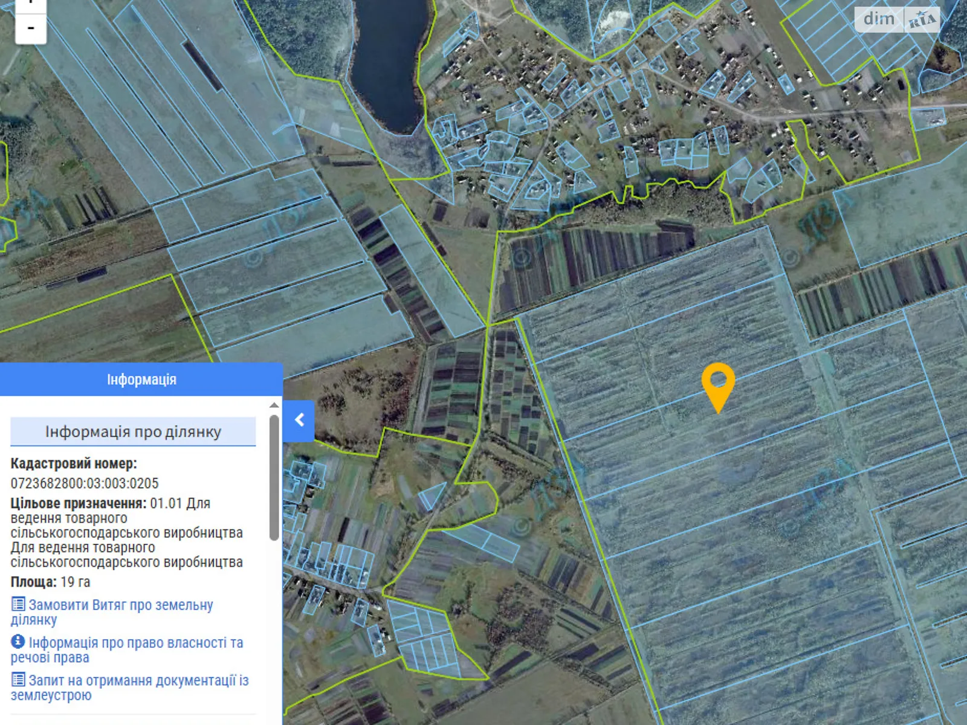
Task: Click the Цільове призначення label text
Action: click(78, 503)
